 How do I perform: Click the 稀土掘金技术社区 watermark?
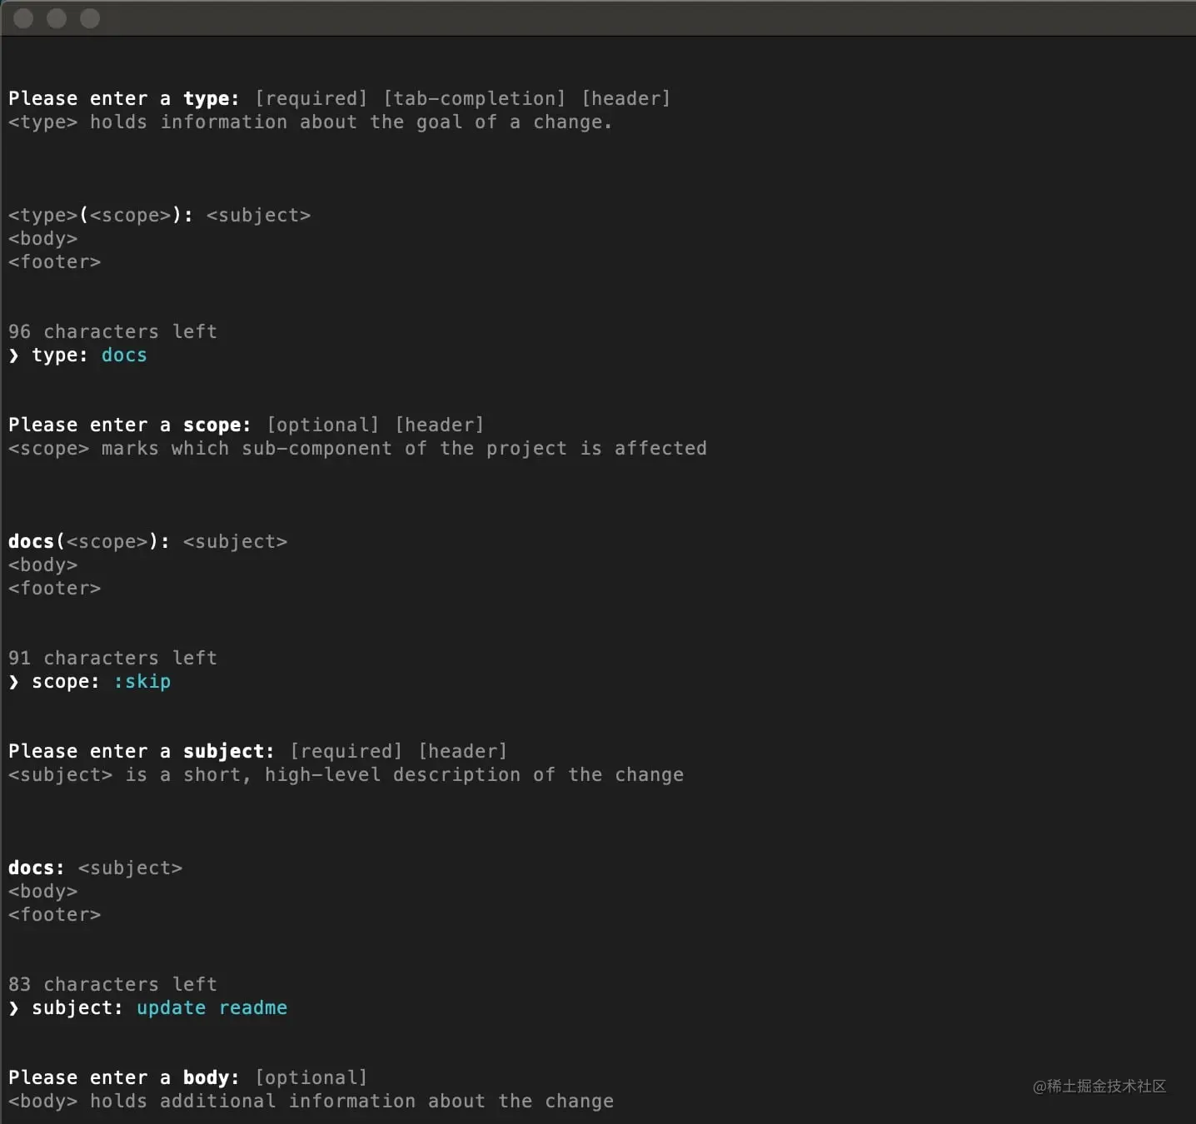(1099, 1087)
